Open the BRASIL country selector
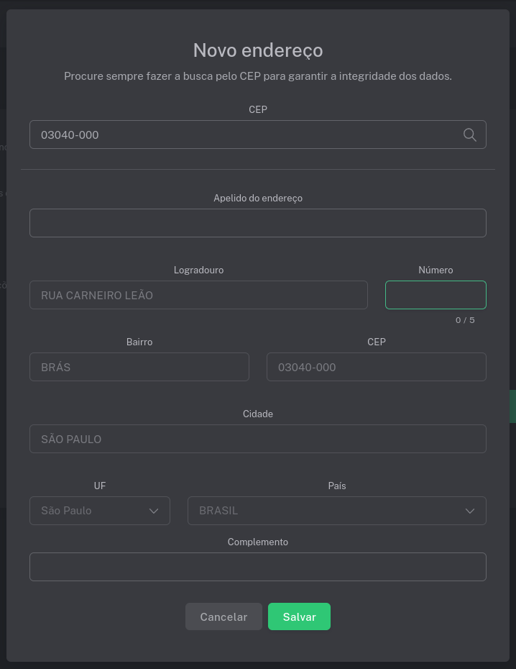The height and width of the screenshot is (669, 516). coord(336,511)
